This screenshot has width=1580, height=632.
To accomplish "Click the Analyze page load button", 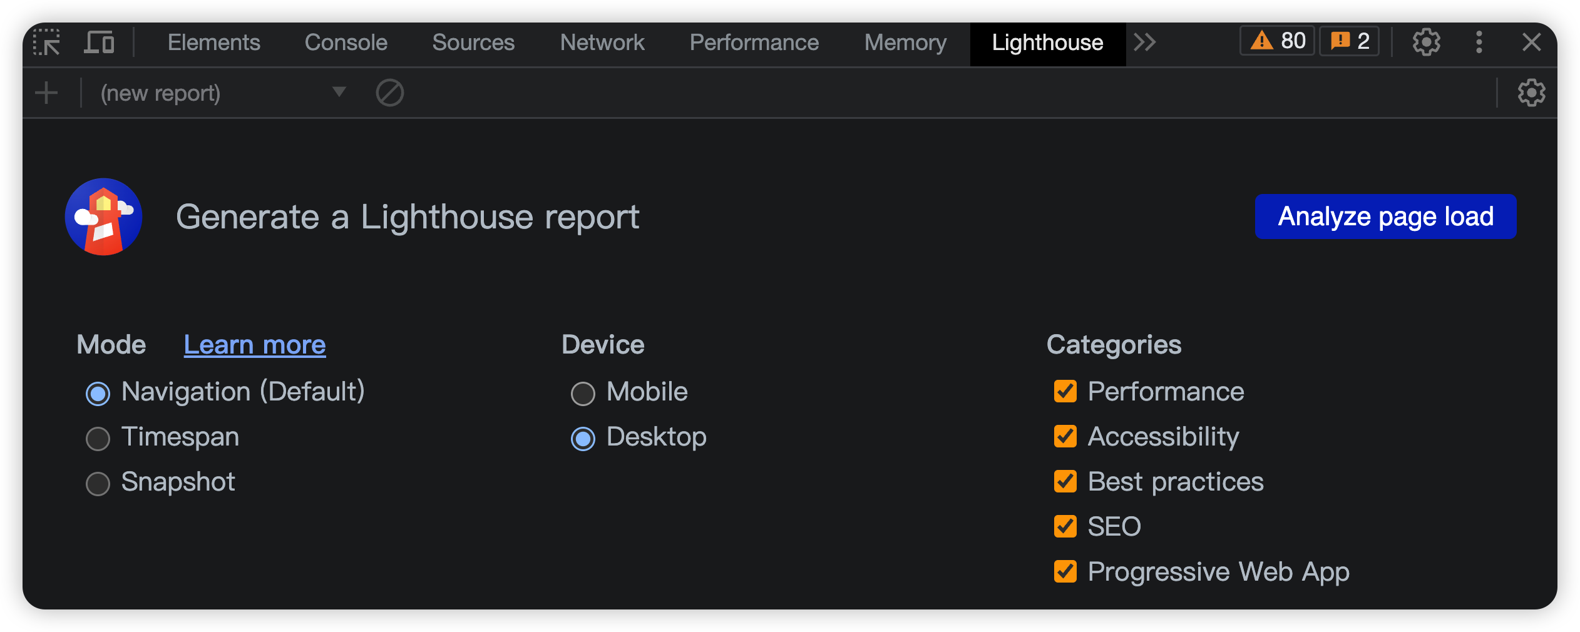I will pos(1385,217).
